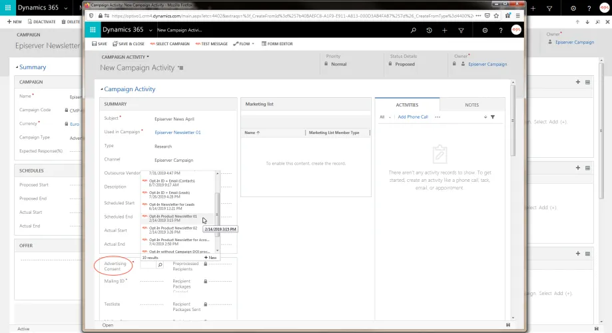Select Opt-In Product Newsletter 01
This screenshot has height=333, width=612.
178,218
